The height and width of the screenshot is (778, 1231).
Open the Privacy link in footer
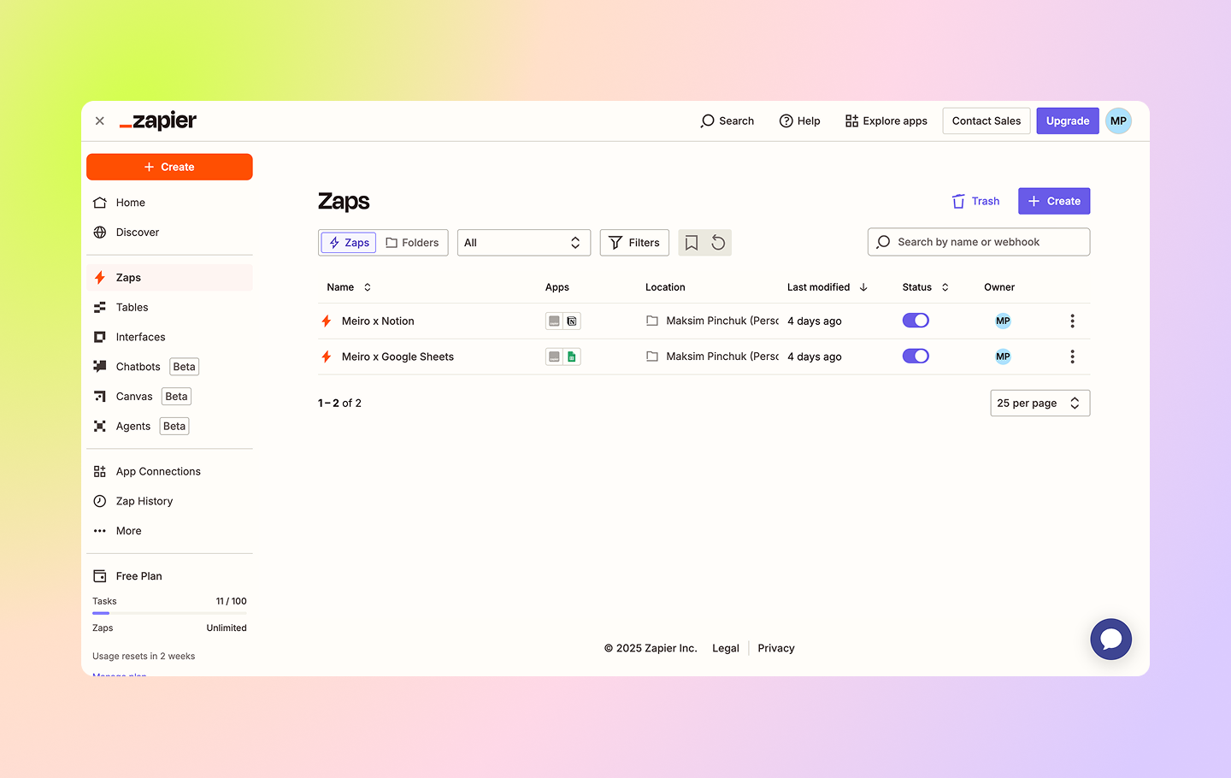click(776, 648)
